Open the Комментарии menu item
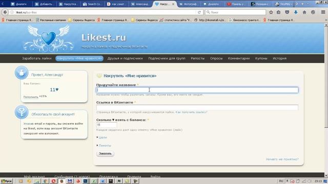This screenshot has width=328, height=184. point(239,58)
